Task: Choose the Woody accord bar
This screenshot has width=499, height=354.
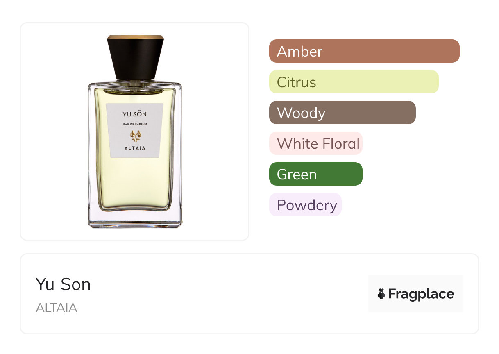Action: pos(342,113)
